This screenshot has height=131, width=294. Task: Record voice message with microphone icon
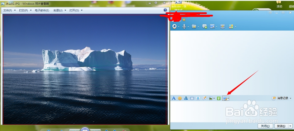(198, 98)
